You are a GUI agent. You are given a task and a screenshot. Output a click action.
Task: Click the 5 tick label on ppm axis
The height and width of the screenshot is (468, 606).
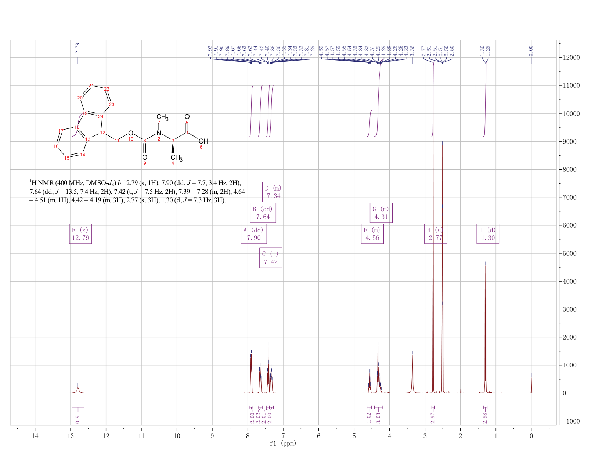pyautogui.click(x=354, y=436)
